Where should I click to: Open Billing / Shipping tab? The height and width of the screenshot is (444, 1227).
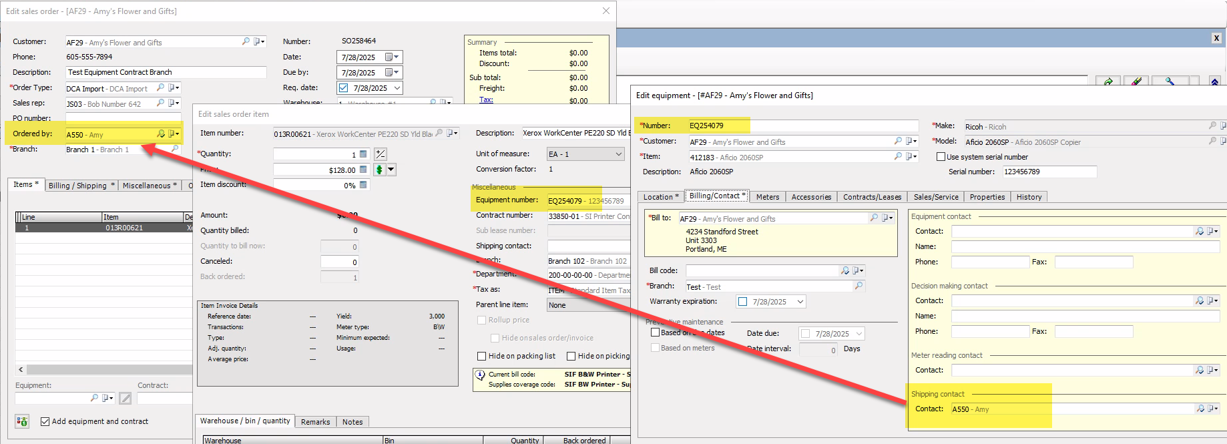[x=81, y=186]
